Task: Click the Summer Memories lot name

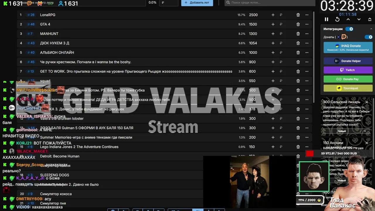Action: pyautogui.click(x=86, y=137)
